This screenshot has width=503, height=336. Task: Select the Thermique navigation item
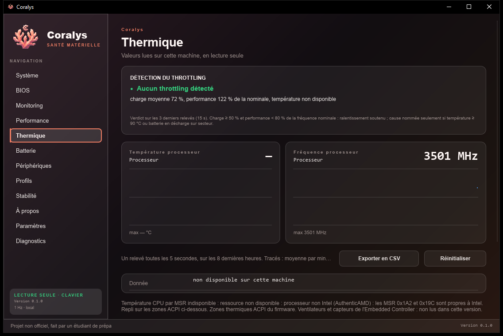[x=56, y=135]
